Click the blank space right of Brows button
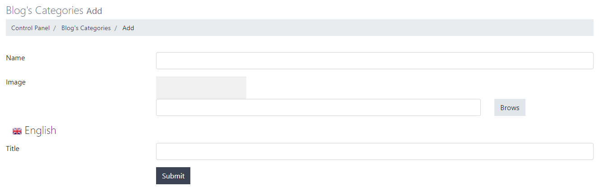 pos(559,107)
